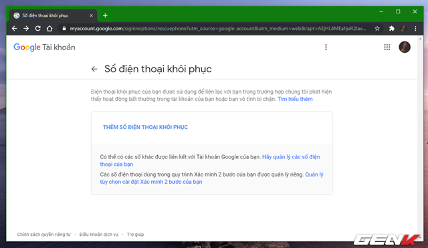Close the Số điện thoại khôi phục tab
428x248 pixels.
pyautogui.click(x=91, y=15)
